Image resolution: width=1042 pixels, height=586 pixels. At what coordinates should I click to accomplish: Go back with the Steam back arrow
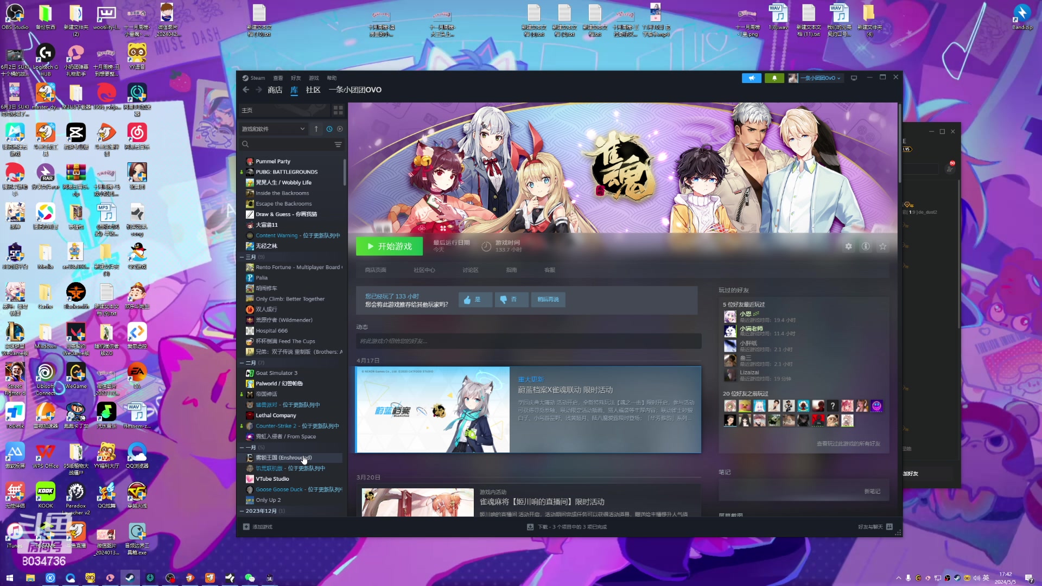[x=246, y=90]
